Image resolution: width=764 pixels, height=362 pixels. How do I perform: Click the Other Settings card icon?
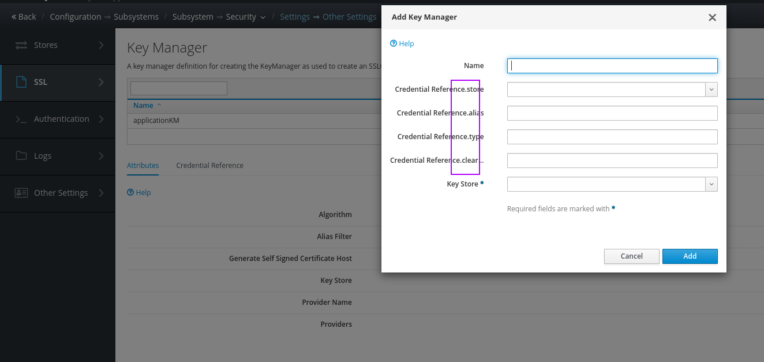21,193
